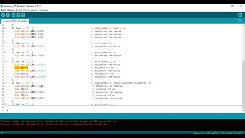Click digitalWrite(LED1, LOW); on line 23
This screenshot has width=245, height=138.
[x=29, y=31]
